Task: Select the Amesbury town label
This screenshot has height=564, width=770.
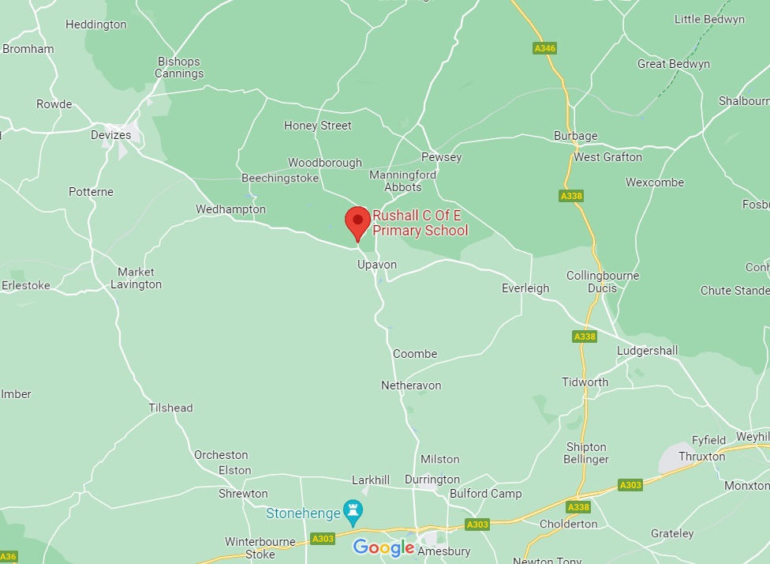Action: click(444, 551)
